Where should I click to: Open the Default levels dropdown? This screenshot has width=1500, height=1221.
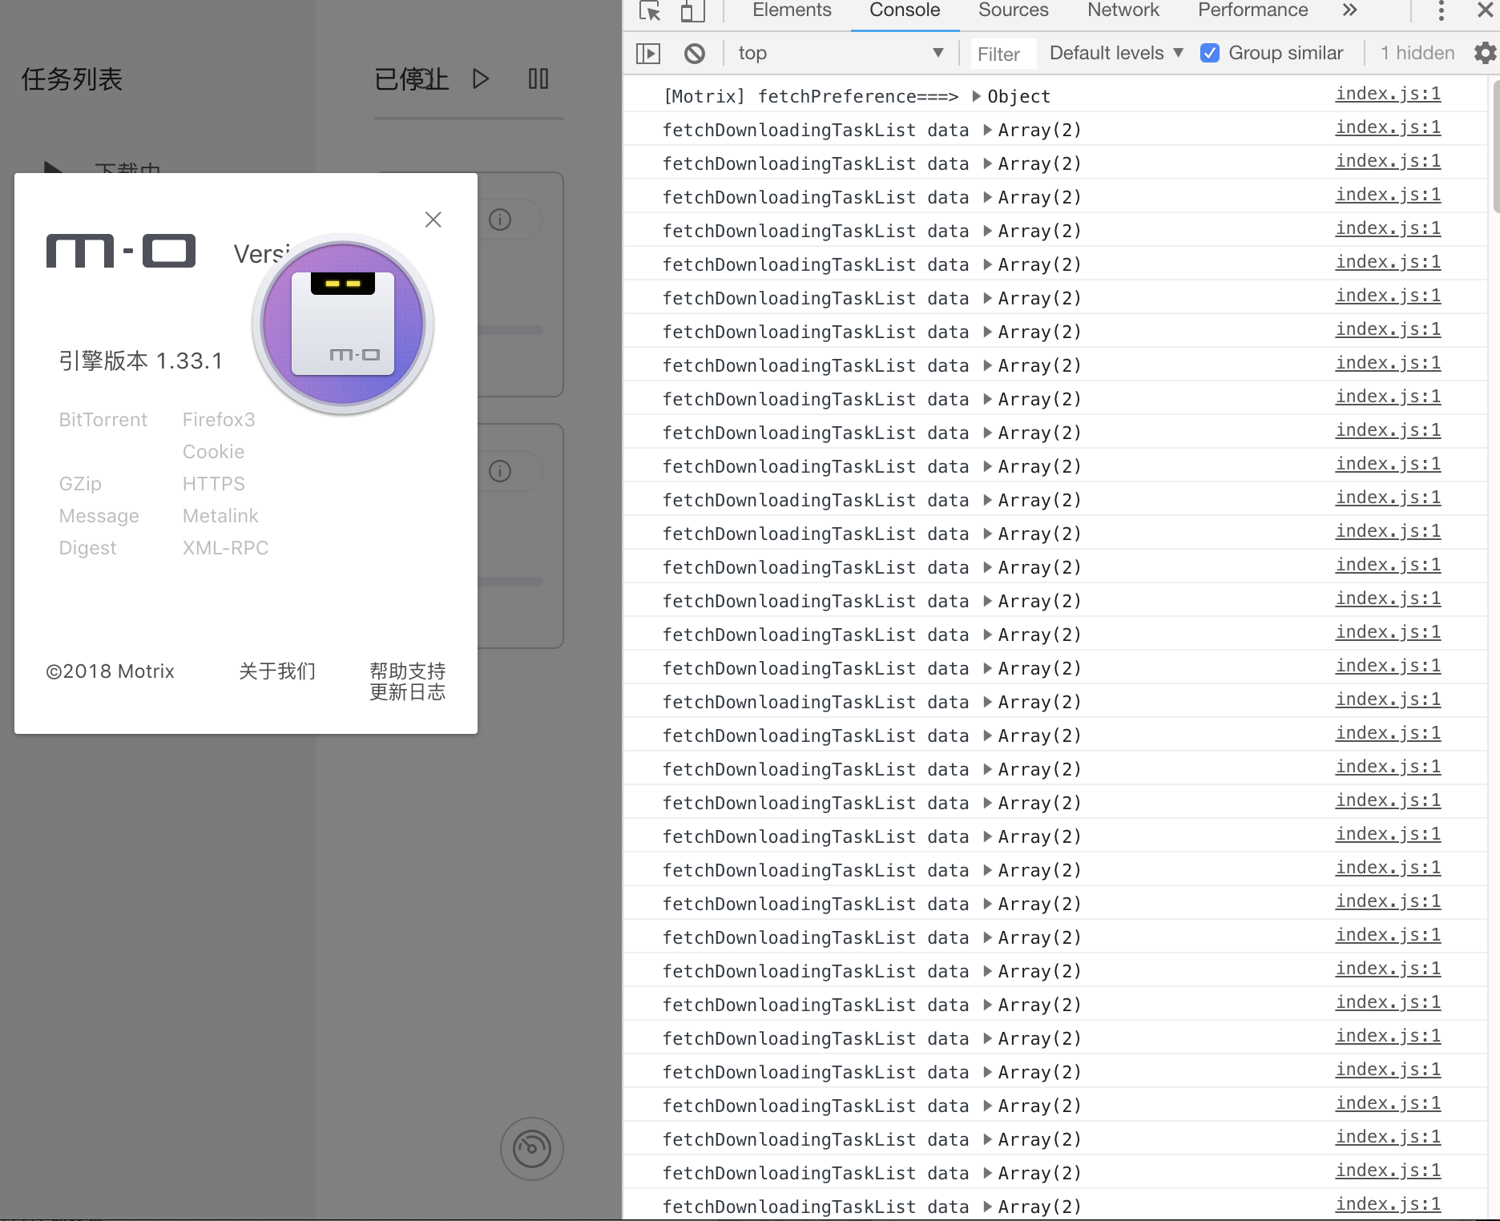coord(1115,53)
